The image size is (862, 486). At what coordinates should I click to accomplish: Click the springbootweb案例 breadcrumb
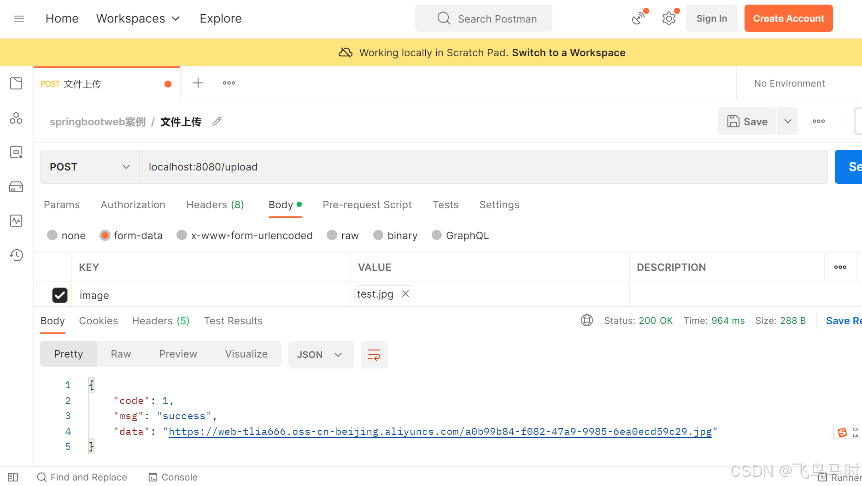tap(98, 122)
